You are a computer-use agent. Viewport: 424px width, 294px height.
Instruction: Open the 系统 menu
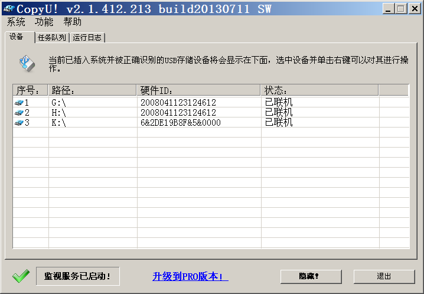[x=16, y=22]
